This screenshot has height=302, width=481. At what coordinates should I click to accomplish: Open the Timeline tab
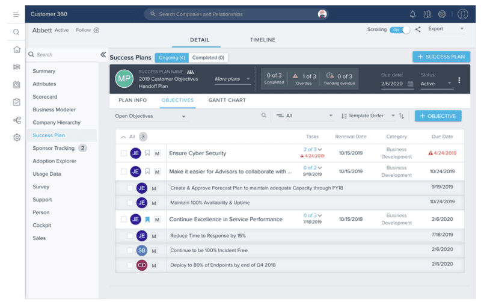tap(262, 40)
